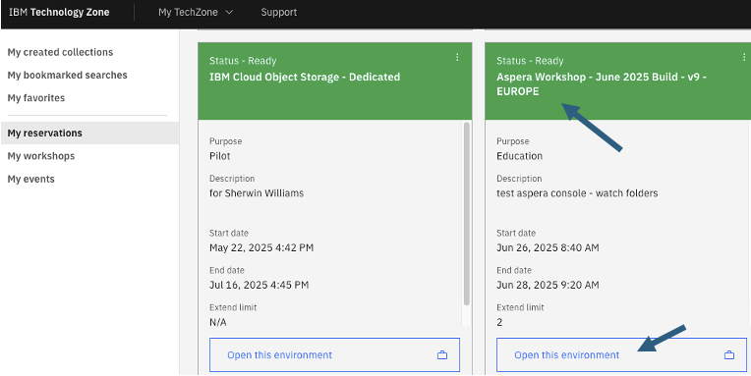Click briefcase icon on Aspera Workshop card
Screen dimensions: 751x376
point(729,355)
